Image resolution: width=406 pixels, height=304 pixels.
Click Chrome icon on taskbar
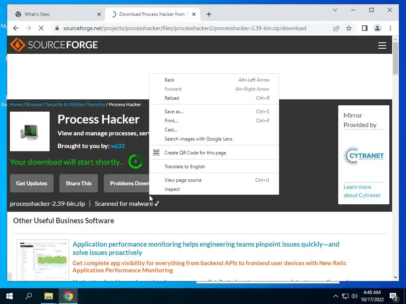coord(68,296)
